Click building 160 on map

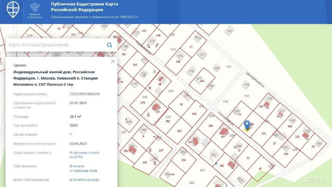[319, 143]
